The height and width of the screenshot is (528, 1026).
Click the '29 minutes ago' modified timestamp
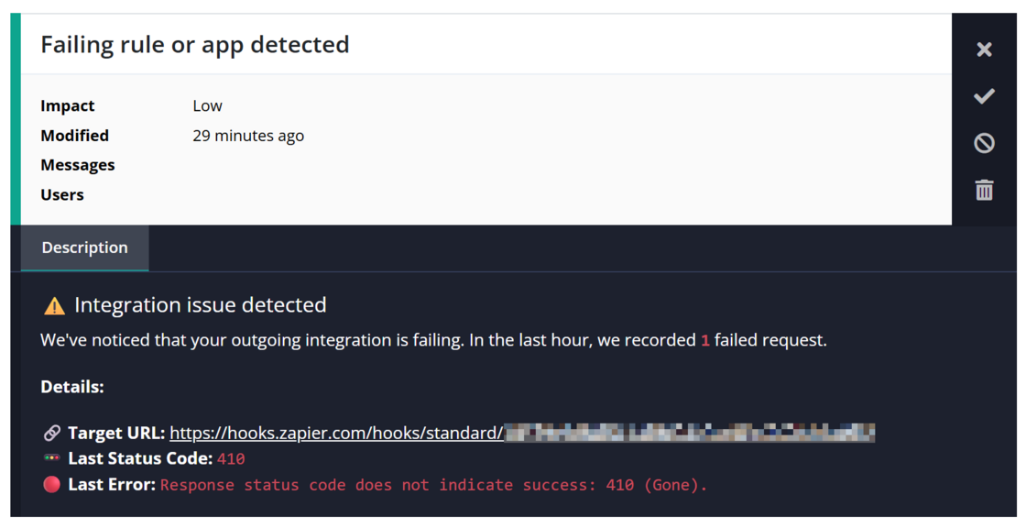pyautogui.click(x=248, y=136)
